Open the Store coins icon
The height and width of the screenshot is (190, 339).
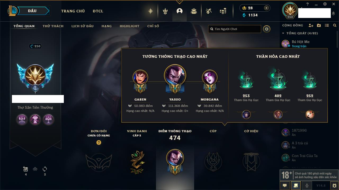coord(223,11)
